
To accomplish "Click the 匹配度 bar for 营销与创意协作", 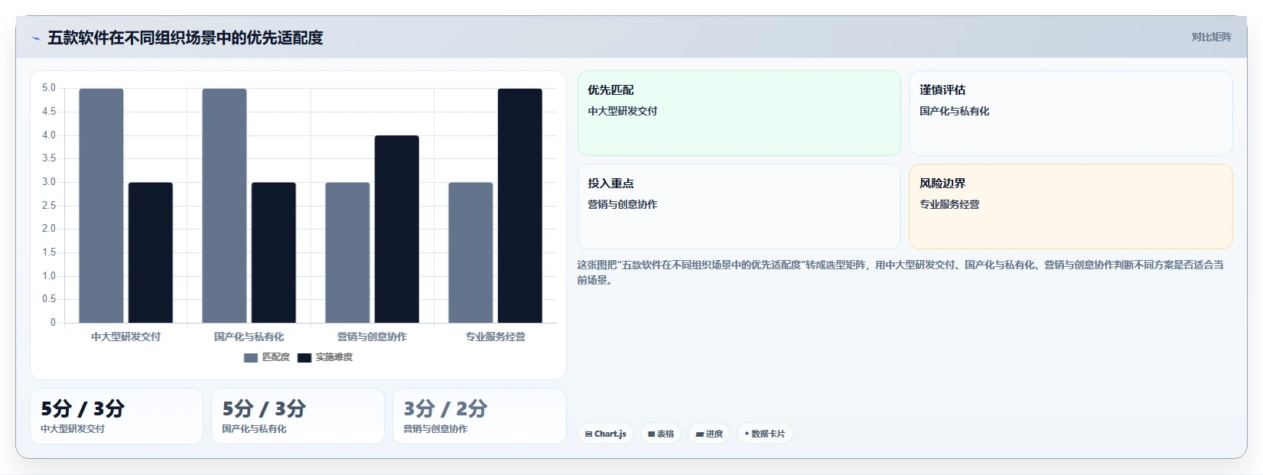I will pyautogui.click(x=347, y=252).
